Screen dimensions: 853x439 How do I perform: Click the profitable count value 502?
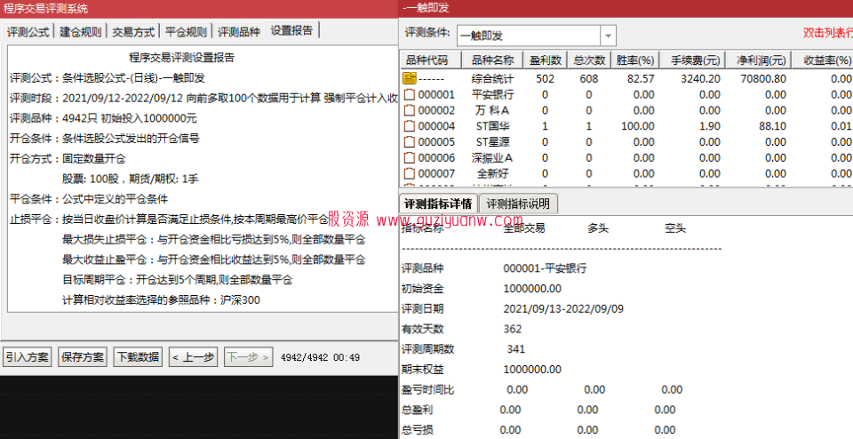click(x=545, y=79)
